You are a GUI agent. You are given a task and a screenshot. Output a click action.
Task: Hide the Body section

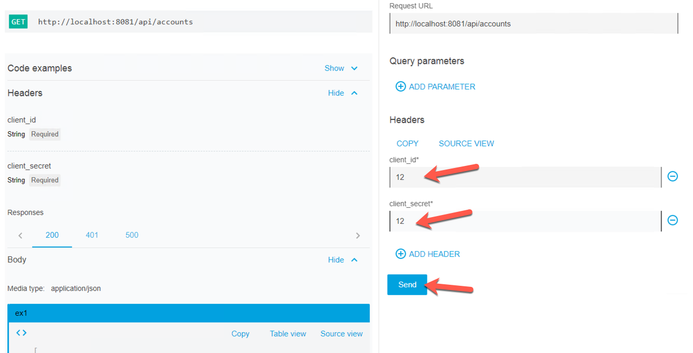(x=336, y=259)
